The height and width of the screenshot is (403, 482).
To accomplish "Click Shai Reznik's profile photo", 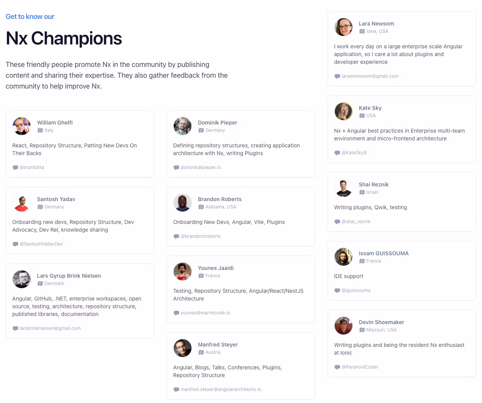I will pos(344,188).
